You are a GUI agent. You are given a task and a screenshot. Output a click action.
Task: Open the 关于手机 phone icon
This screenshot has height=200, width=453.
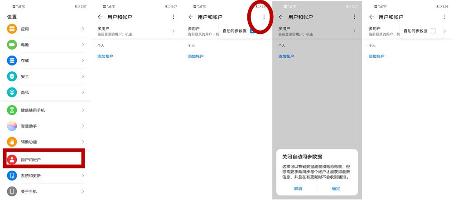(x=12, y=191)
